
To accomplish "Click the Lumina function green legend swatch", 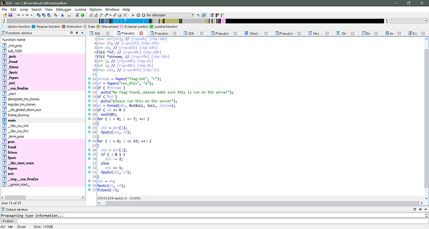I will pyautogui.click(x=152, y=27).
